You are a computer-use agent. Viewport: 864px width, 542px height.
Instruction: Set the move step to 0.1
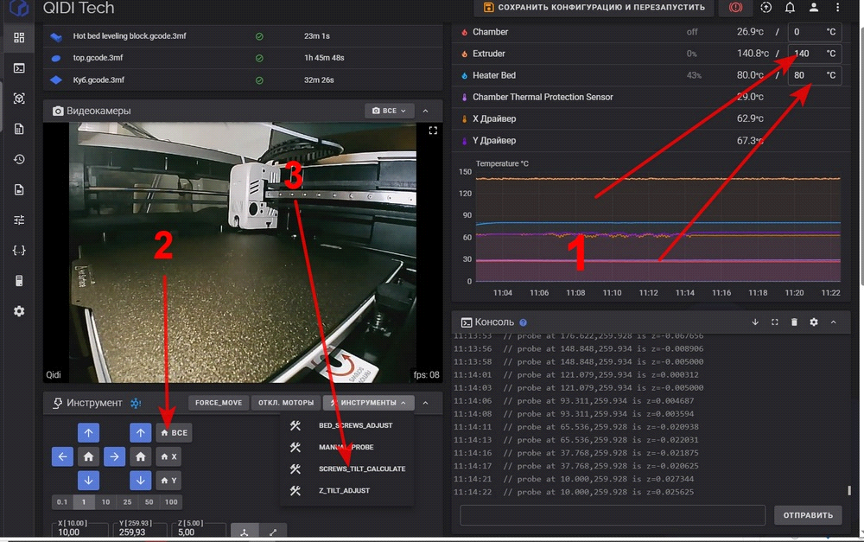(x=62, y=502)
